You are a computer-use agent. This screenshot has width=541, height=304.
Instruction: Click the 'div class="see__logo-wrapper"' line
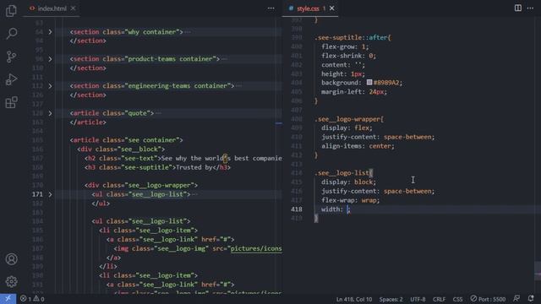click(141, 186)
